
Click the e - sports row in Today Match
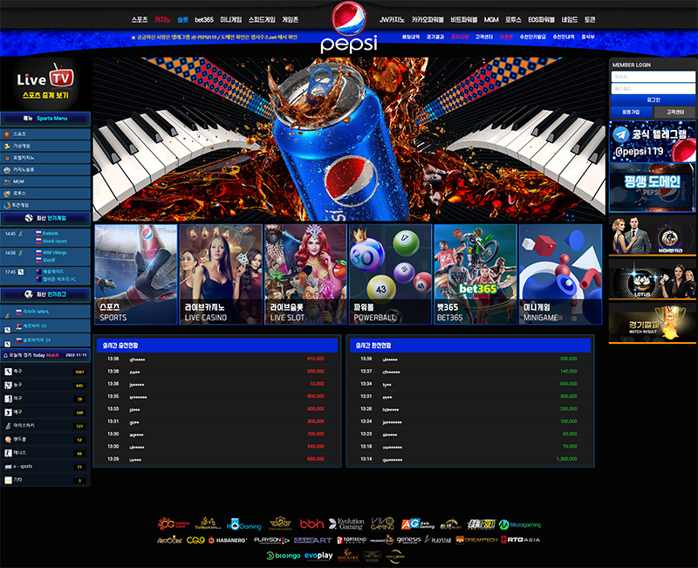45,467
